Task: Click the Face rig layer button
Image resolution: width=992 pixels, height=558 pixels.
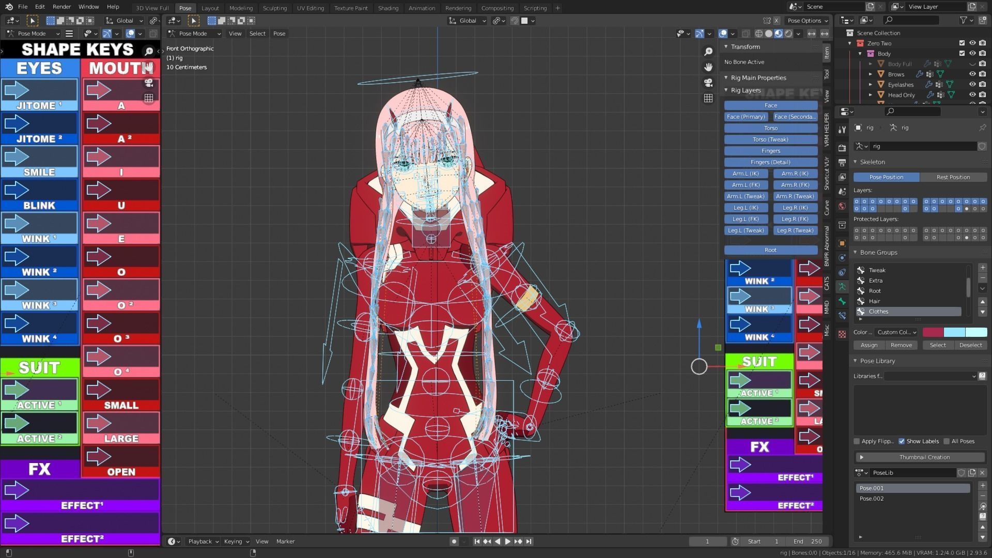Action: tap(770, 105)
